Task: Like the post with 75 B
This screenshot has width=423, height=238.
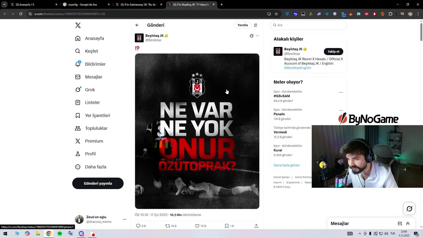Action: 197,226
